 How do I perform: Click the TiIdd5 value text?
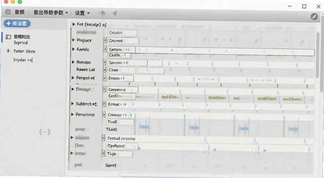tap(112, 129)
